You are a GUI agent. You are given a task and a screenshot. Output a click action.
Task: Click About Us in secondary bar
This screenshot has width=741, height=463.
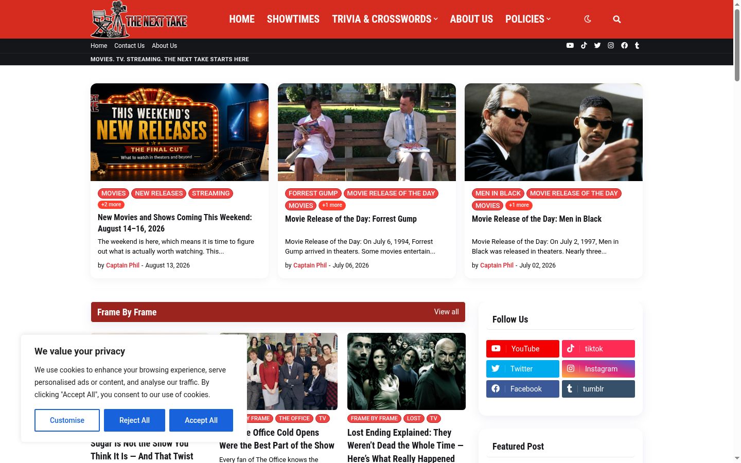click(164, 46)
